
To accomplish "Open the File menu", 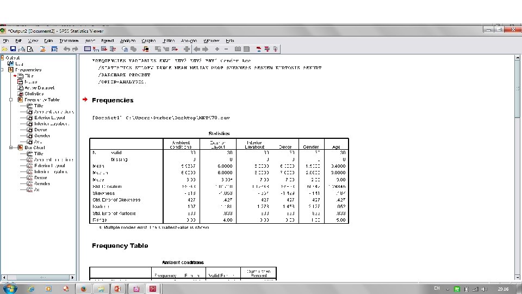I will click(x=6, y=41).
